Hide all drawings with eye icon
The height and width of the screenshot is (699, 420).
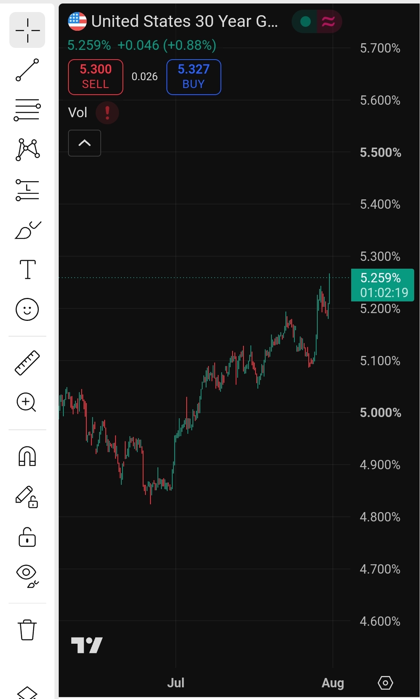(x=27, y=576)
